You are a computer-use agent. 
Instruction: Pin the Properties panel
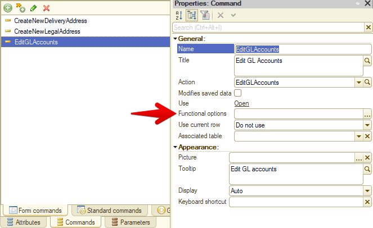[358, 3]
